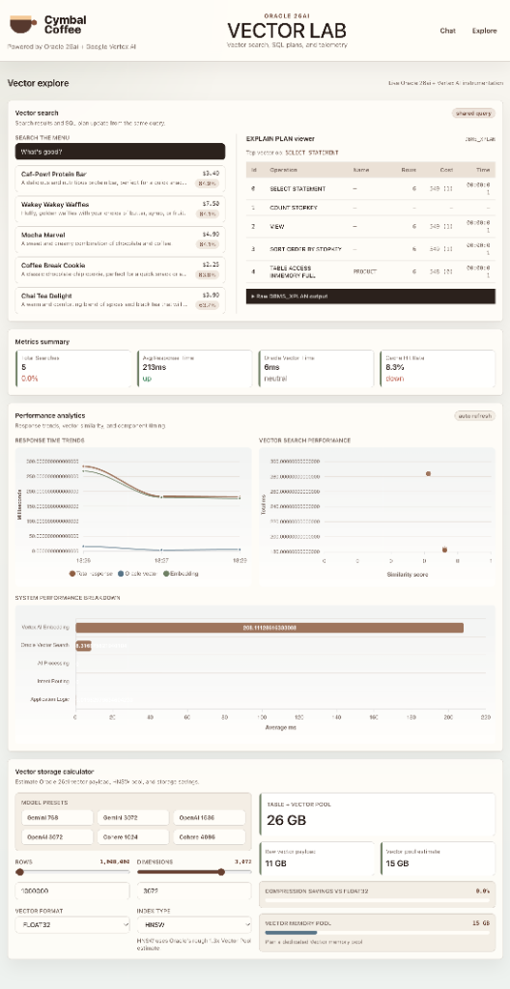Click the Total Searches metric card

click(x=72, y=368)
